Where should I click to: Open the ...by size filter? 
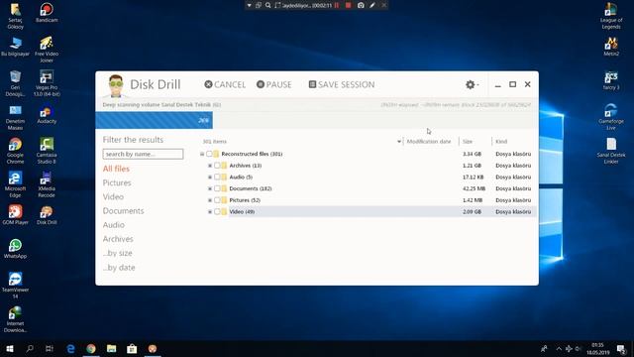pyautogui.click(x=117, y=253)
